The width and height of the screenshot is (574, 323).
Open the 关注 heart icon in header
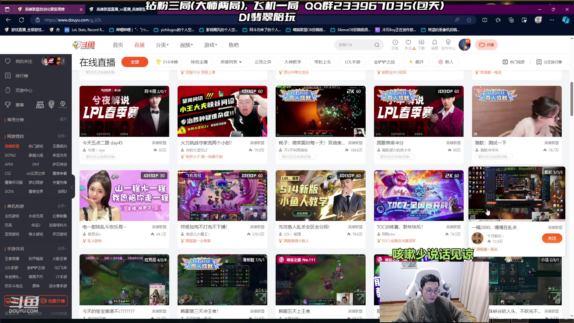tap(408, 45)
